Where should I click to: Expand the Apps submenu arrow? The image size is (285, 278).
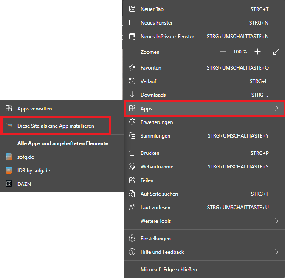277,109
